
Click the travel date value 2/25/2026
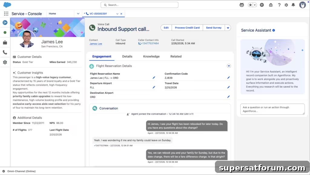tap(171, 87)
